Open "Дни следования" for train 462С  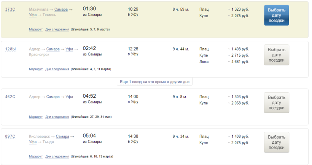[x=57, y=117]
